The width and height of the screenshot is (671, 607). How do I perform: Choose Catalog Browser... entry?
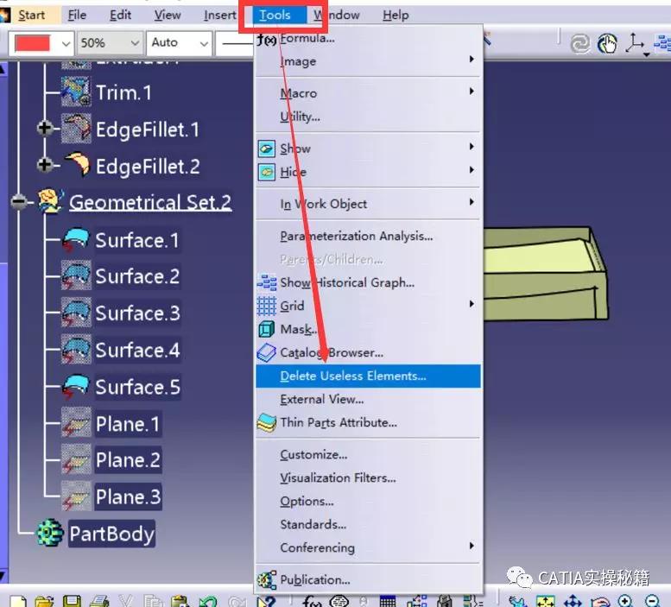pos(368,352)
